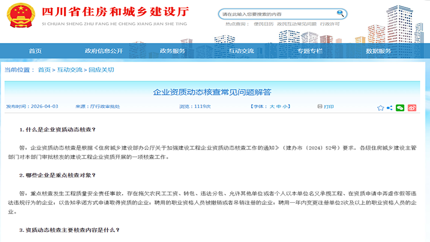Image resolution: width=430 pixels, height=242 pixels.
Task: Open the 首页 navigation tab
Action: tap(35, 51)
